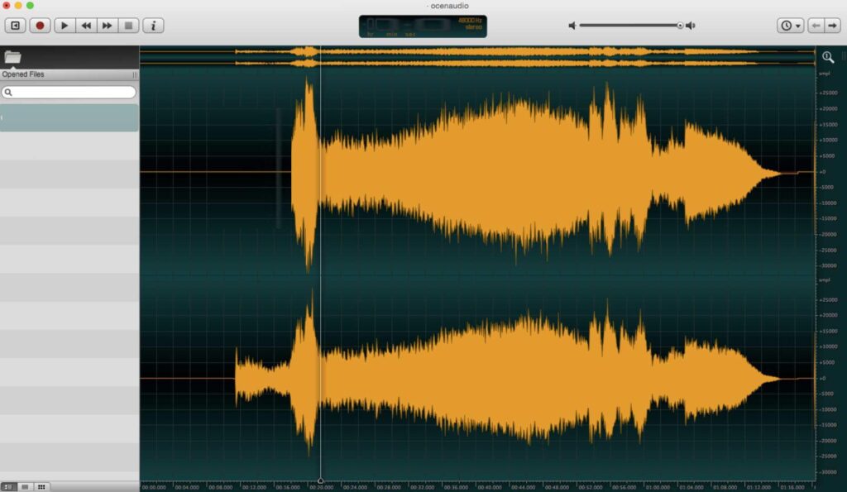This screenshot has height=492, width=847.
Task: Click the 00:40.000 mark on the time ruler
Action: tap(490, 487)
